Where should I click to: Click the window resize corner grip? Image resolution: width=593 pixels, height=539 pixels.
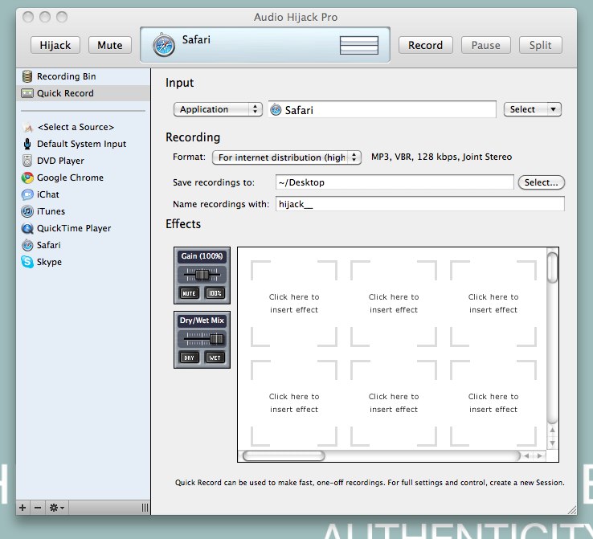(x=572, y=510)
